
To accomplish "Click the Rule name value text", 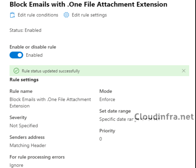I will coord(50,103).
